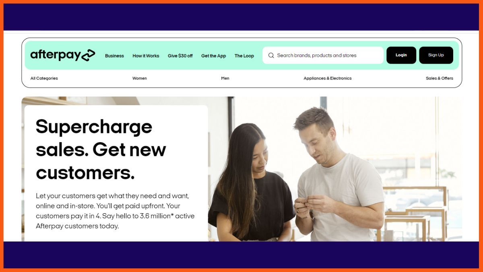
Task: Select the Give $30 off link
Action: click(x=180, y=56)
